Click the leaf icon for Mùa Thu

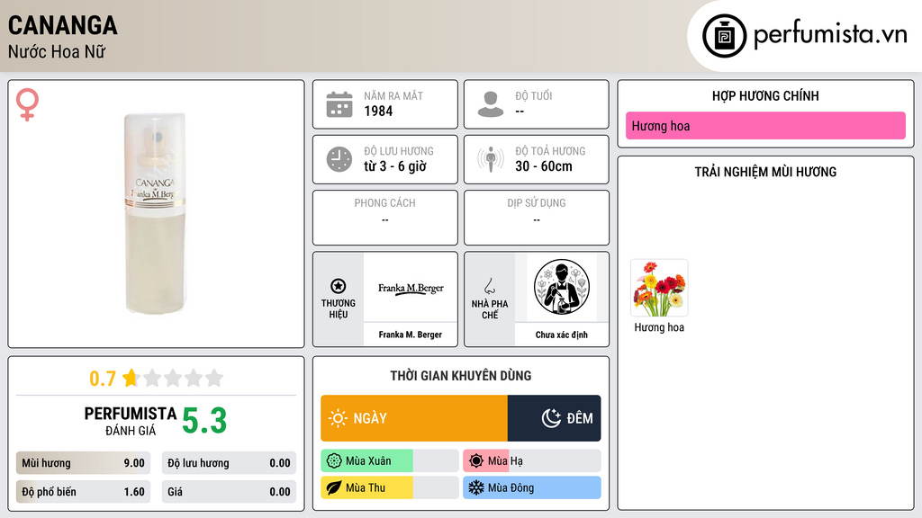click(x=334, y=487)
